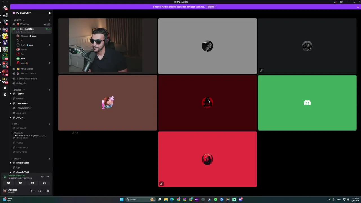Open Discord icon in the taskbar

[241, 200]
